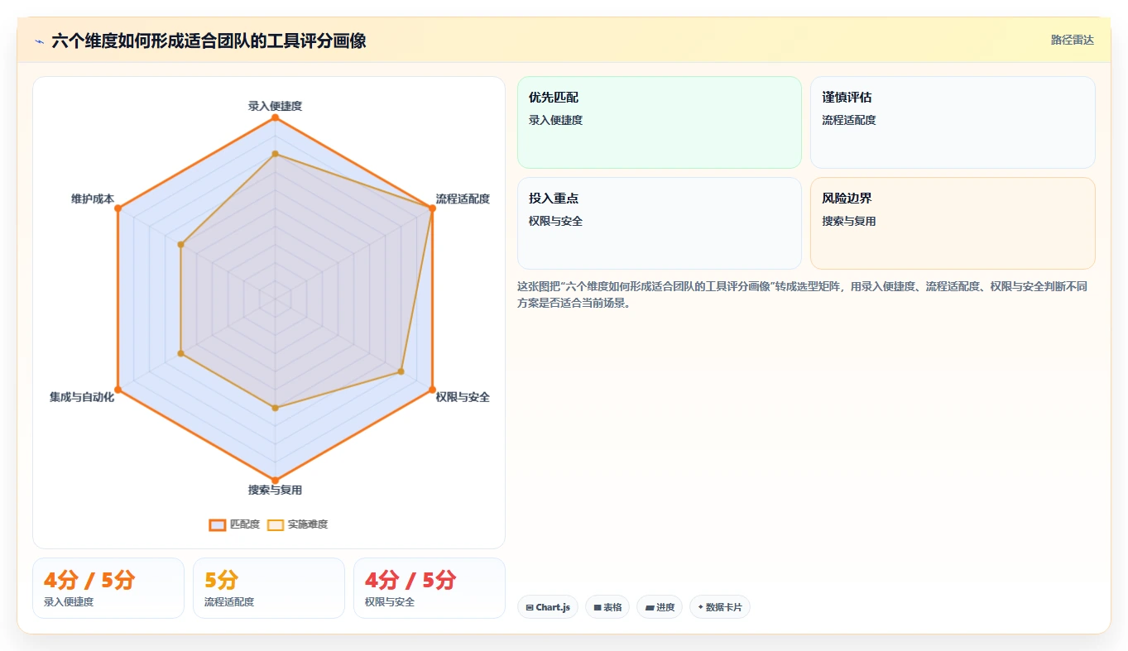Click the 匹配度 data point at 权限与安全 vertex
The height and width of the screenshot is (651, 1128).
pos(432,390)
